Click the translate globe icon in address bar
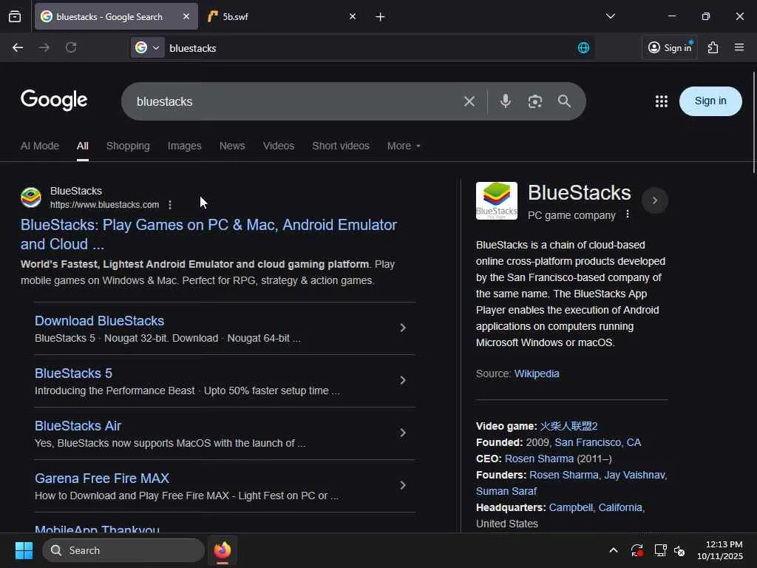757x568 pixels. pos(583,47)
